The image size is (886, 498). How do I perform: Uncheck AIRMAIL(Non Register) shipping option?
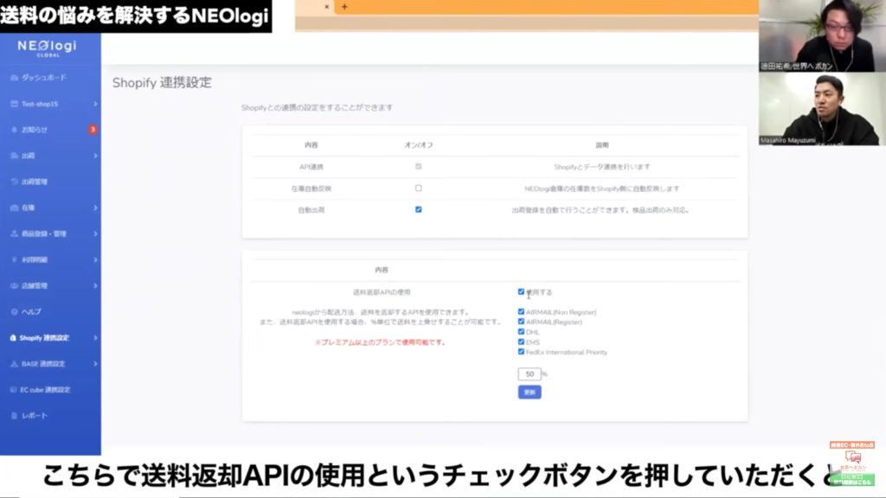click(x=521, y=311)
